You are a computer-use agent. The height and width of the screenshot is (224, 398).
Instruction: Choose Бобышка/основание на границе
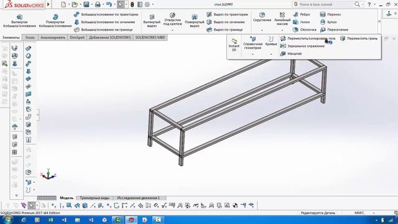tap(103, 30)
